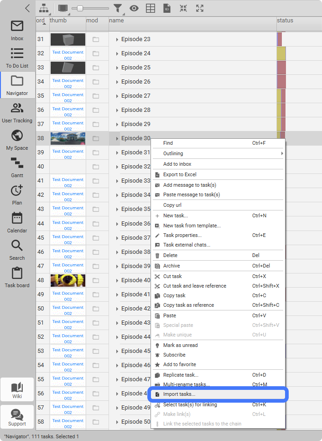Expand Episode 45 tree arrow

(117, 351)
